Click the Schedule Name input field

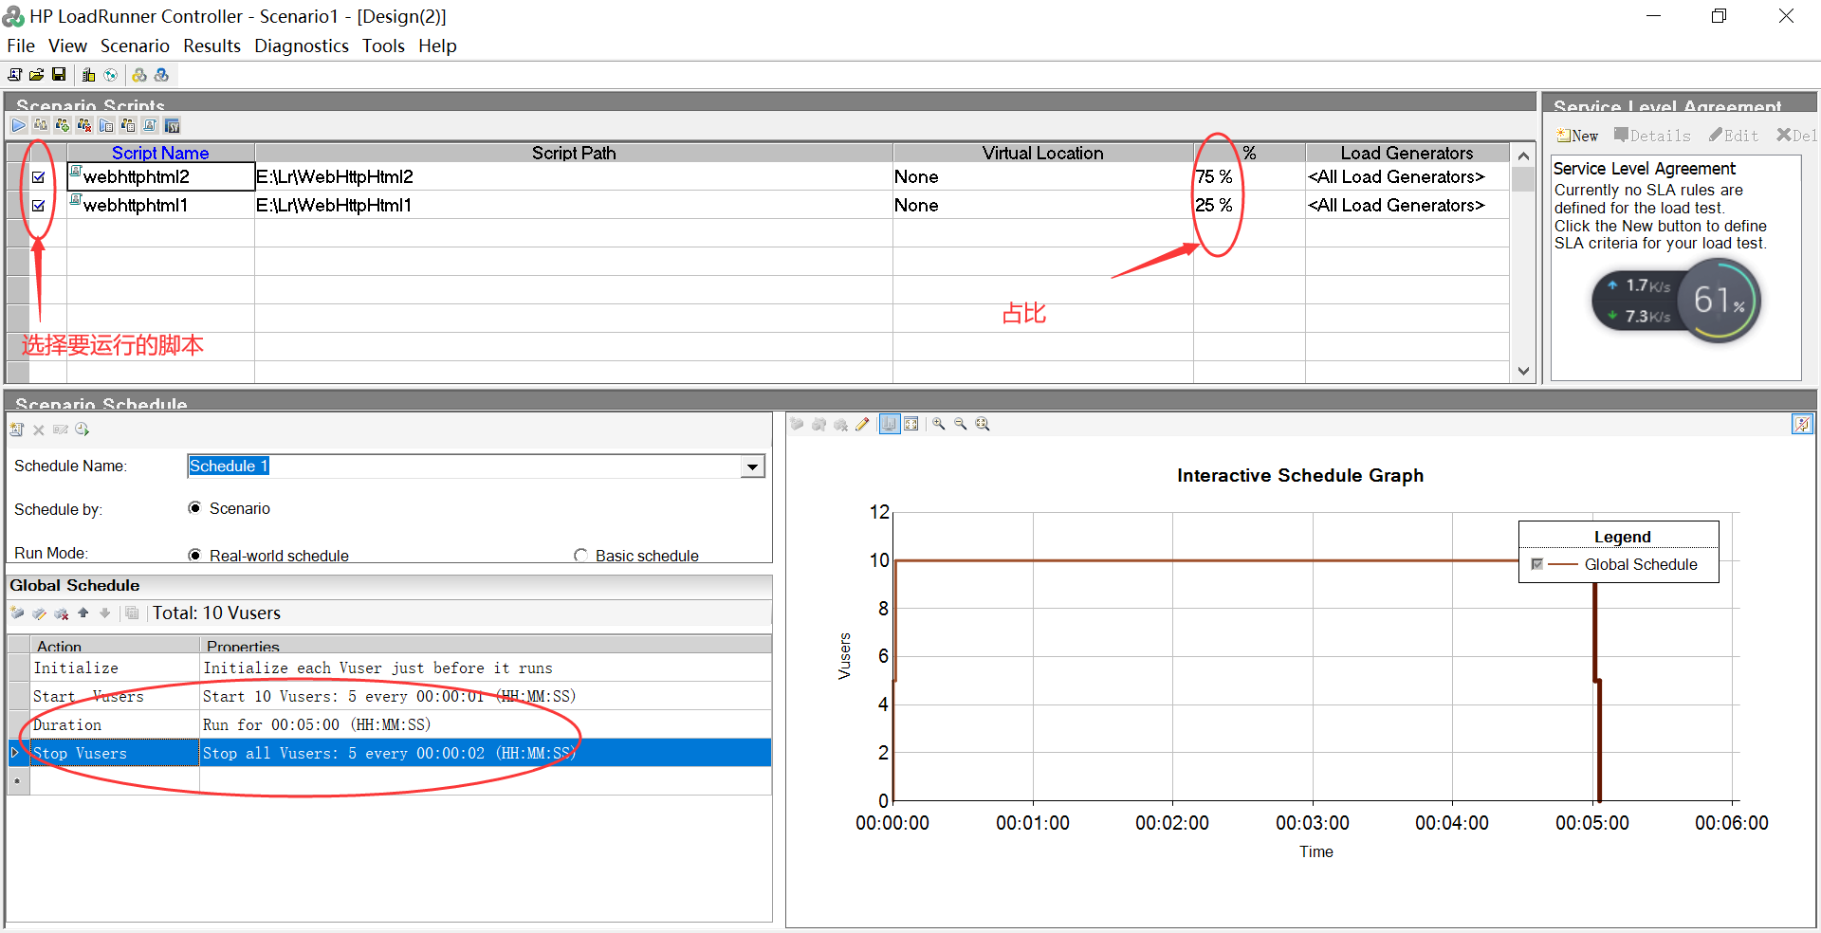pyautogui.click(x=465, y=466)
